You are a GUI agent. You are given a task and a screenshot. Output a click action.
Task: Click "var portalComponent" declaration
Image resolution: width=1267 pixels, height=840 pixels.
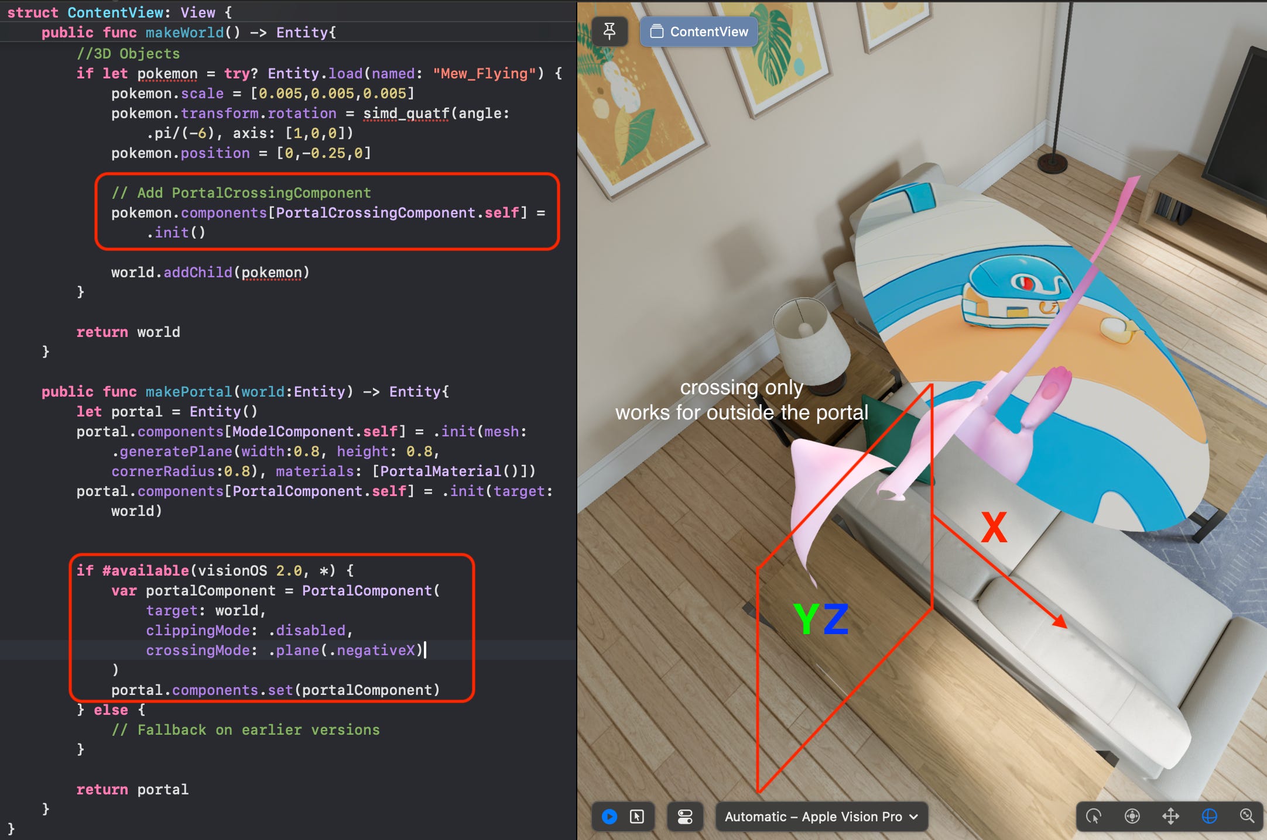[x=193, y=591]
